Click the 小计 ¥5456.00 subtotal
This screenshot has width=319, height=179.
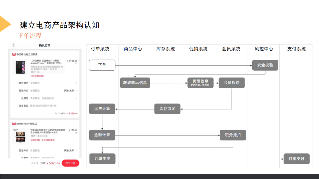tap(69, 114)
